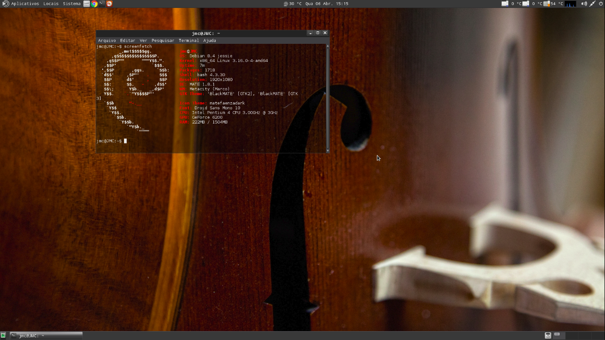Open the terminal launcher in the top panel
Viewport: 605px width, 340px height.
(x=102, y=4)
